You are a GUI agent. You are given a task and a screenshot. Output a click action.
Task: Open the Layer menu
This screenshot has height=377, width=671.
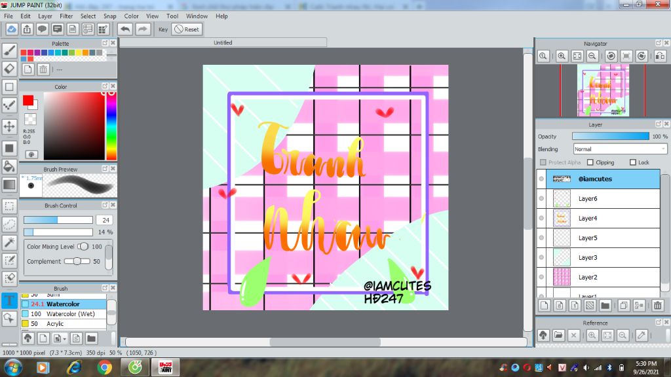pos(45,16)
